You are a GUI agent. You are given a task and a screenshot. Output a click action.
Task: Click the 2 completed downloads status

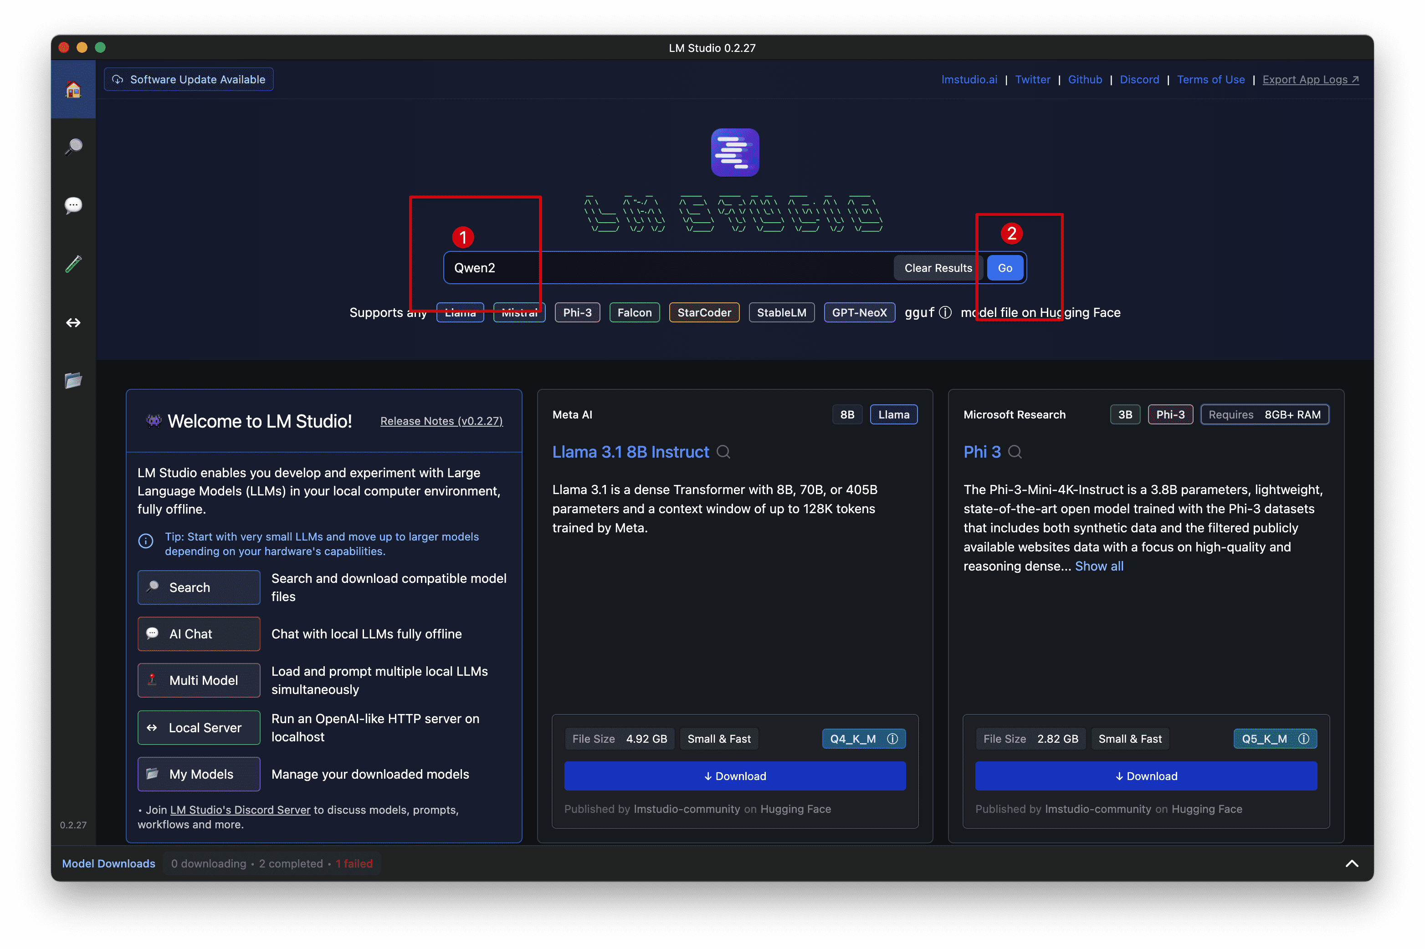(x=291, y=863)
